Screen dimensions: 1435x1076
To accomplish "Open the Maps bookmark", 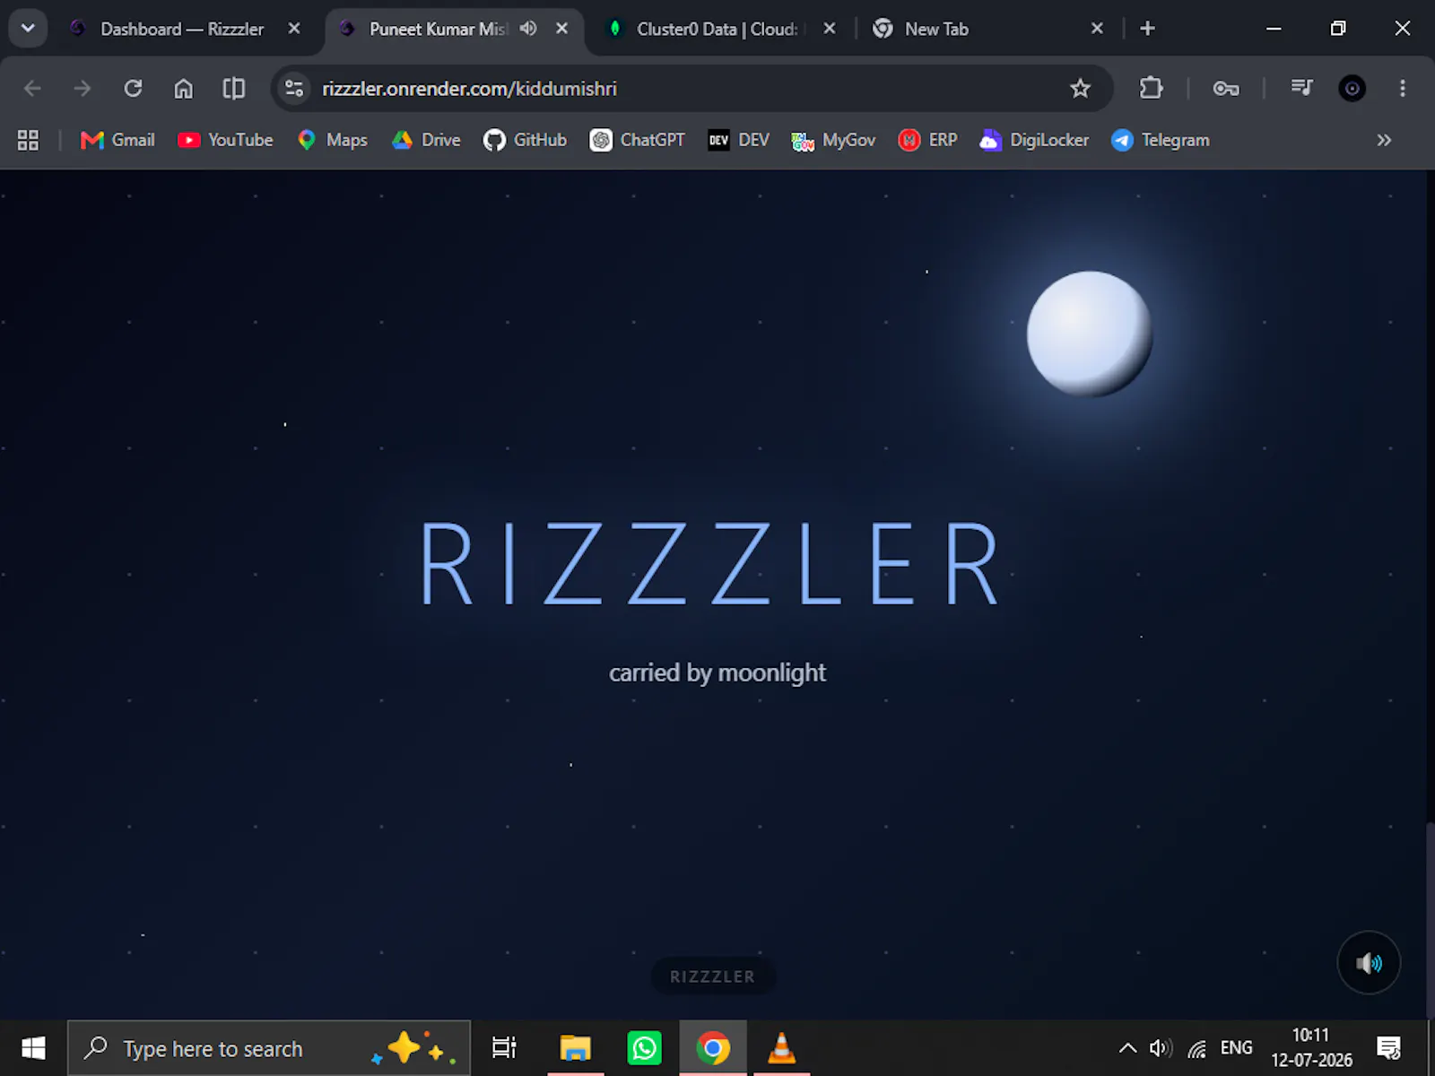I will 333,140.
